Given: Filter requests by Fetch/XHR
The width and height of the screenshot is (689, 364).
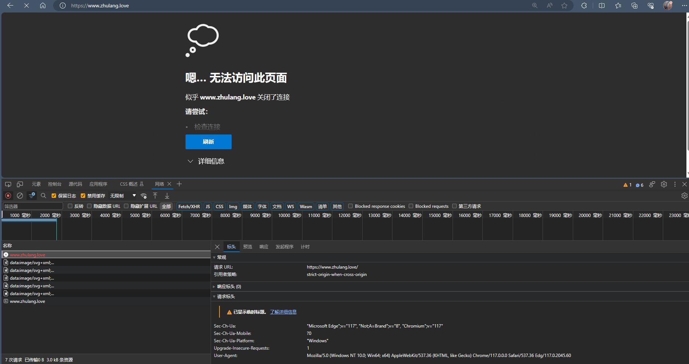Looking at the screenshot, I should click(189, 206).
